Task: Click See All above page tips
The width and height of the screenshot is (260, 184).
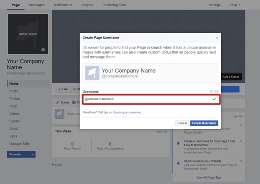Action: click(237, 116)
